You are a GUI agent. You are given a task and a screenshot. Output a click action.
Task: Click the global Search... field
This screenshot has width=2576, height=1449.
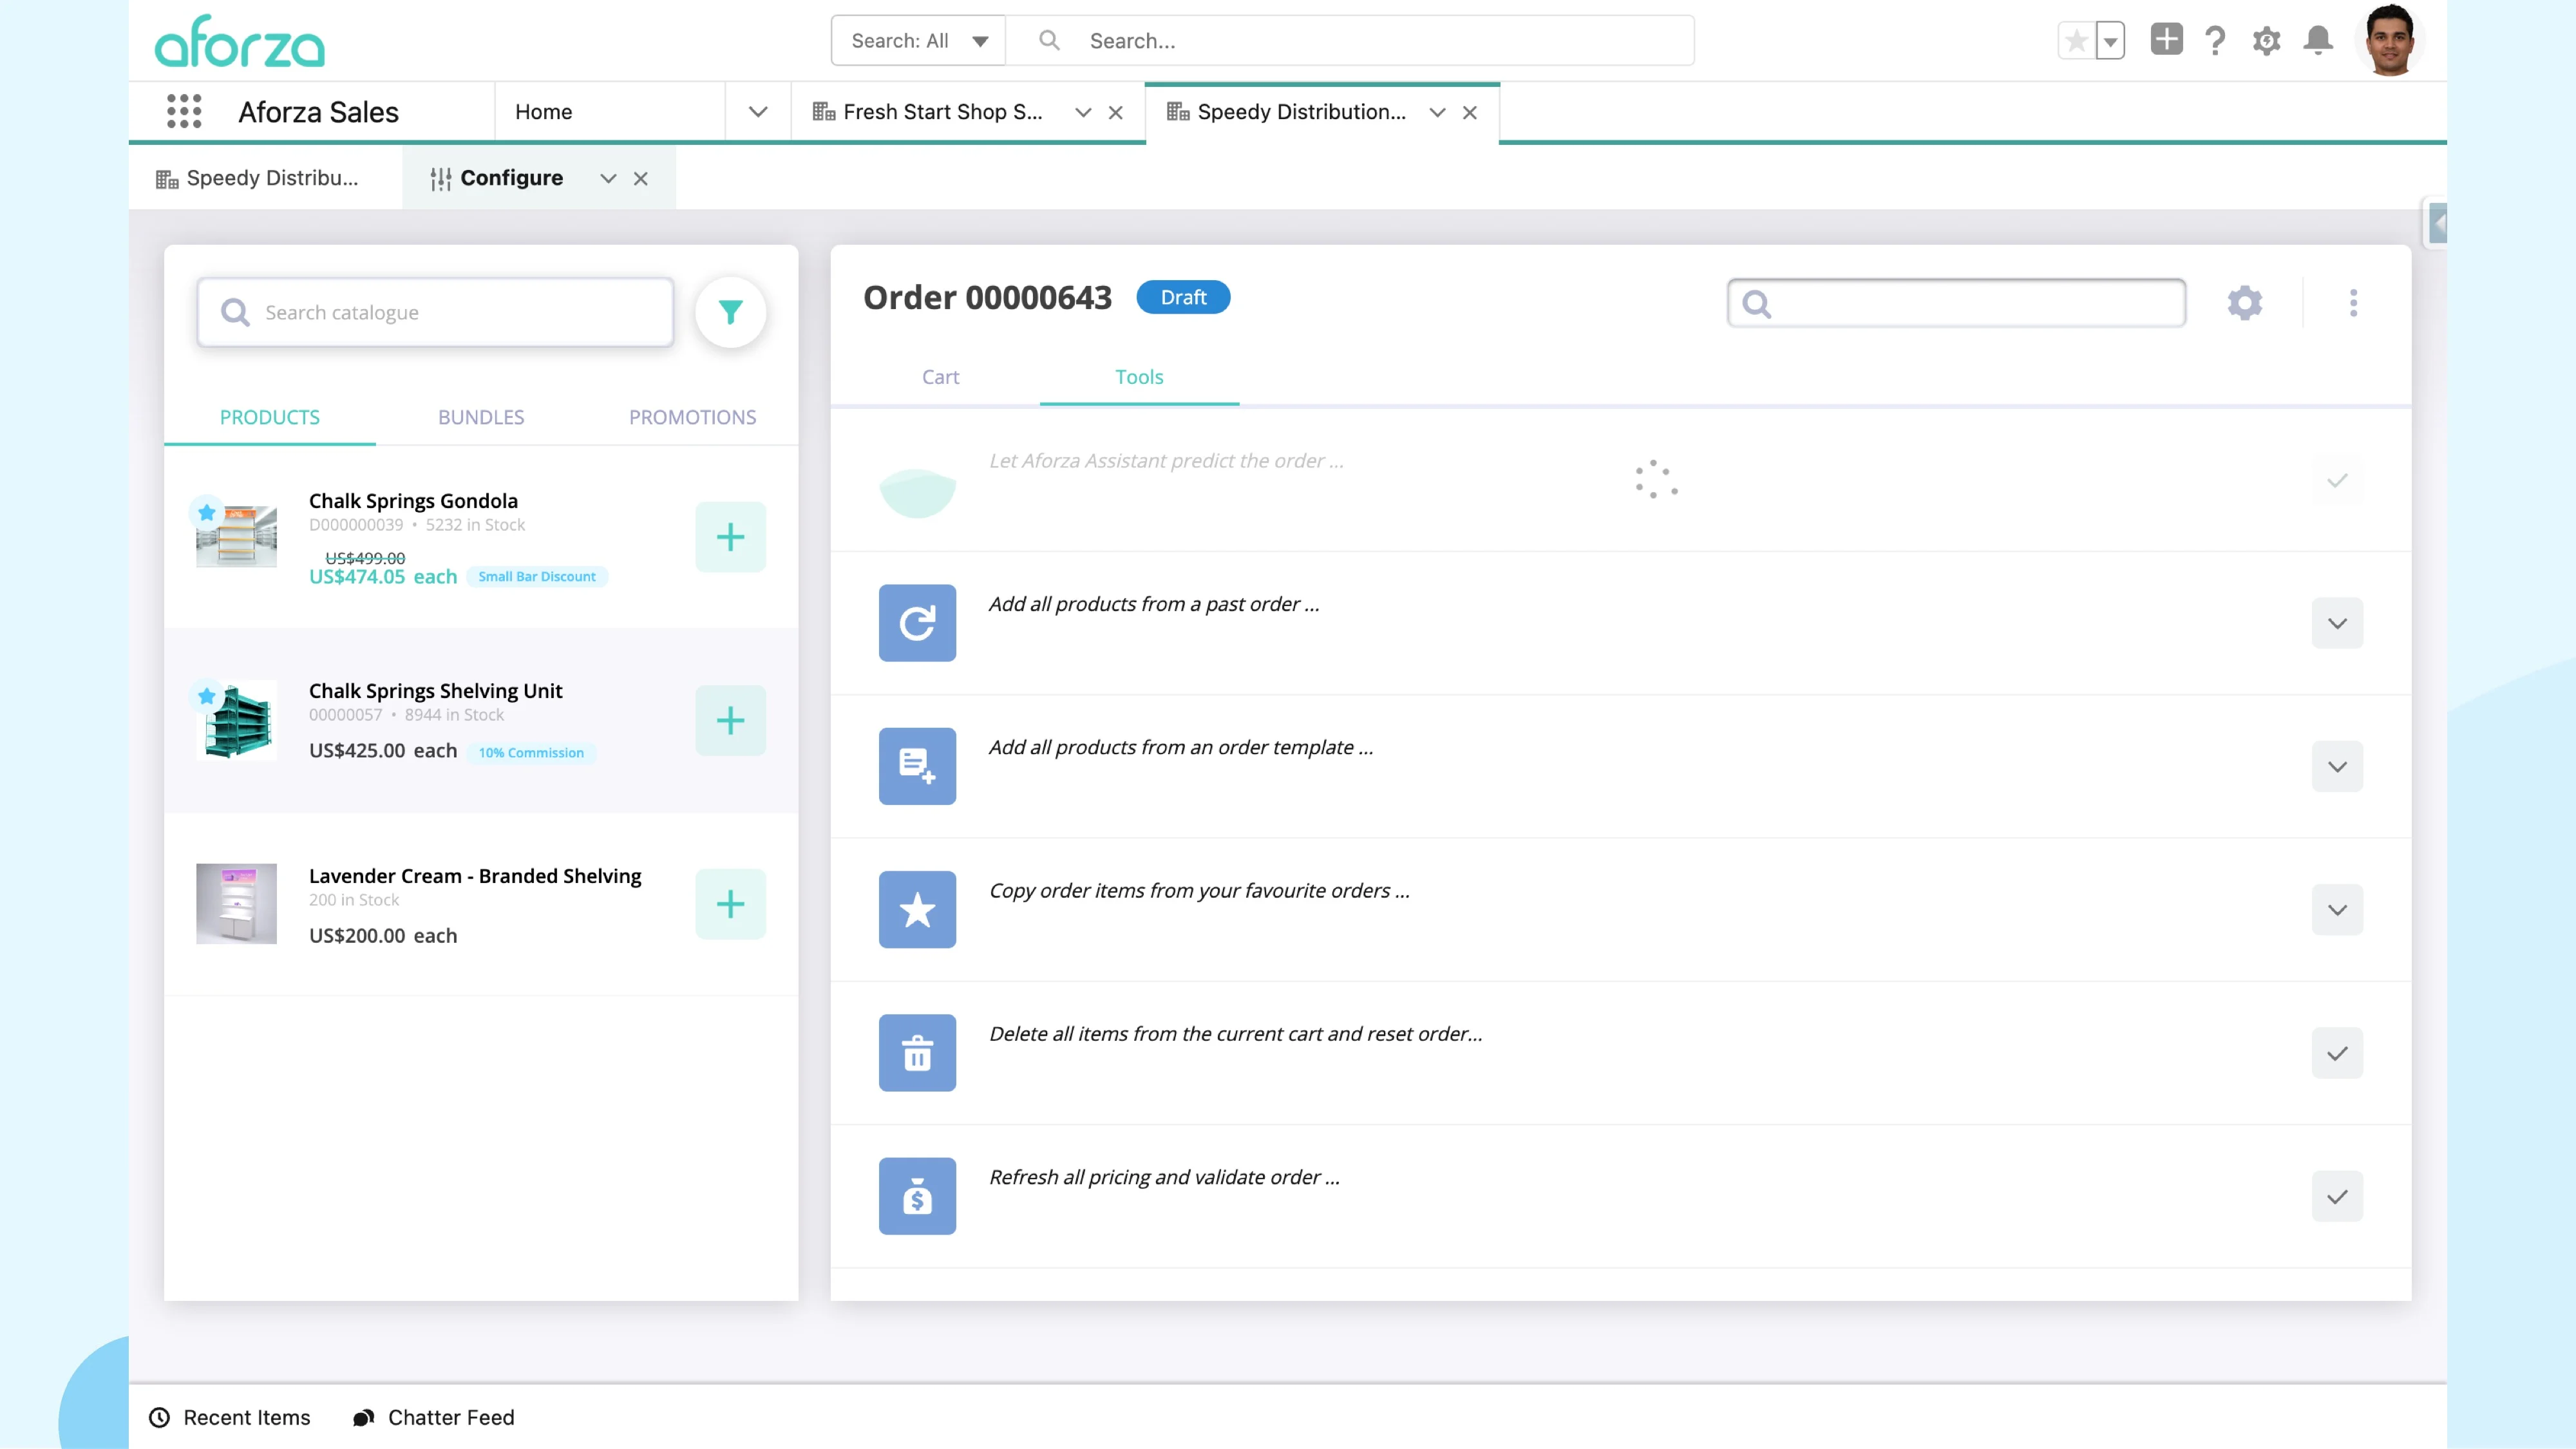pyautogui.click(x=1350, y=41)
